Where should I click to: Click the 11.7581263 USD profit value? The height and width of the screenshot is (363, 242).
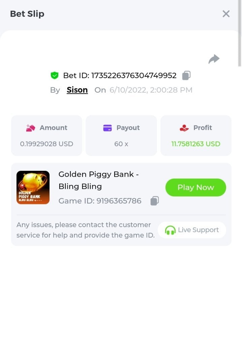point(196,144)
